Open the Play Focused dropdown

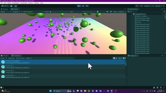pyautogui.click(x=89, y=12)
